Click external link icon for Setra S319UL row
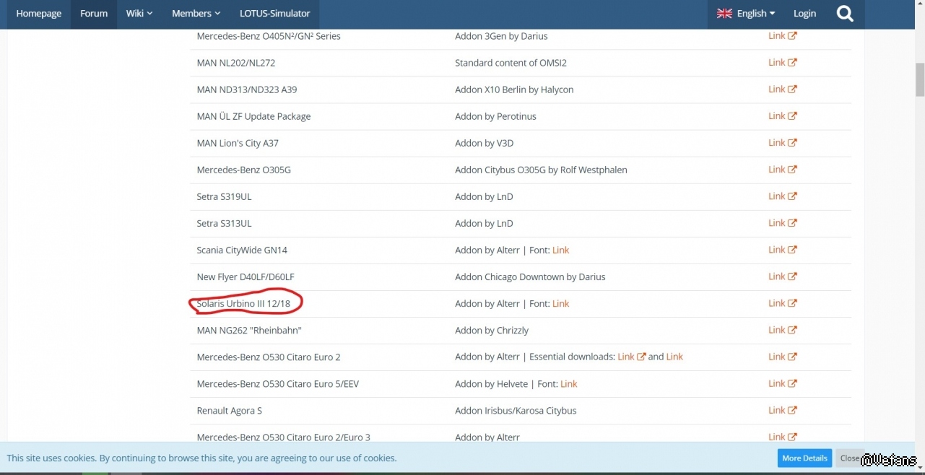Screen dimensions: 925x475 click(792, 196)
